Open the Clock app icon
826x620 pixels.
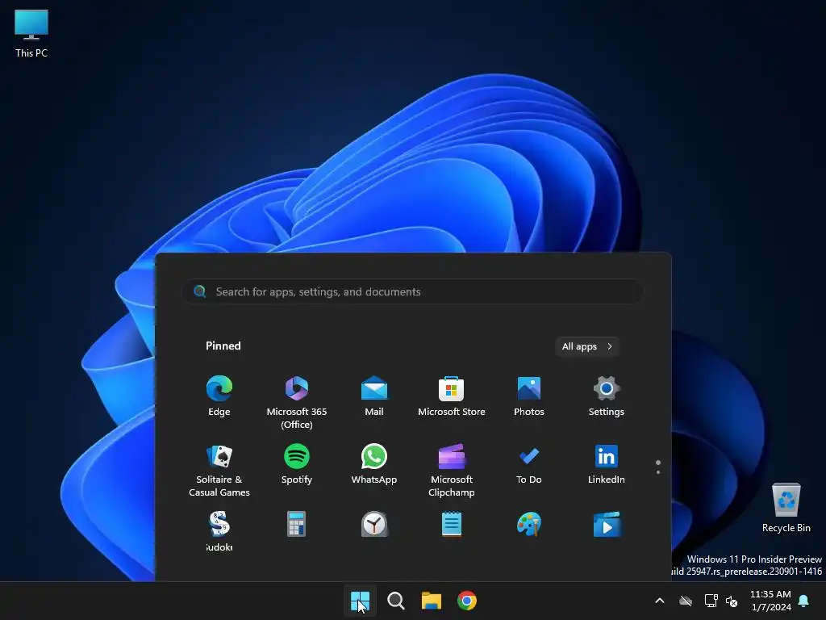click(x=374, y=524)
